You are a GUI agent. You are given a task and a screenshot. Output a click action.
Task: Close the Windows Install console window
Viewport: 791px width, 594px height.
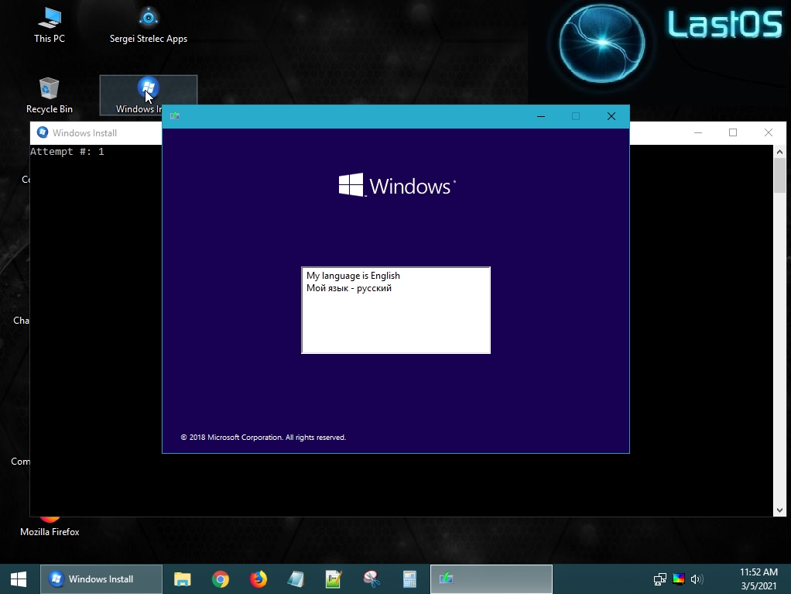[769, 132]
